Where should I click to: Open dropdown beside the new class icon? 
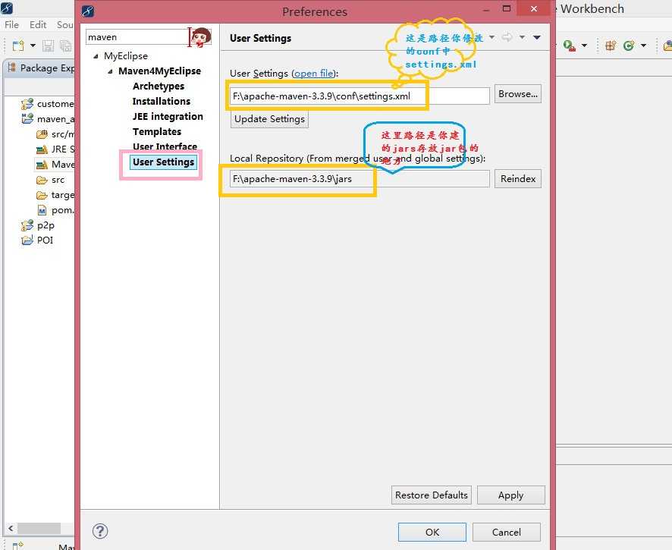pyautogui.click(x=643, y=46)
